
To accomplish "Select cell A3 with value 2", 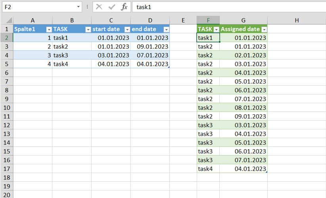I will 33,46.
